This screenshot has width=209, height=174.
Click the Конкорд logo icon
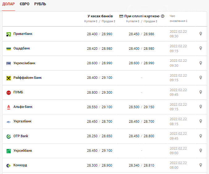(x=9, y=166)
